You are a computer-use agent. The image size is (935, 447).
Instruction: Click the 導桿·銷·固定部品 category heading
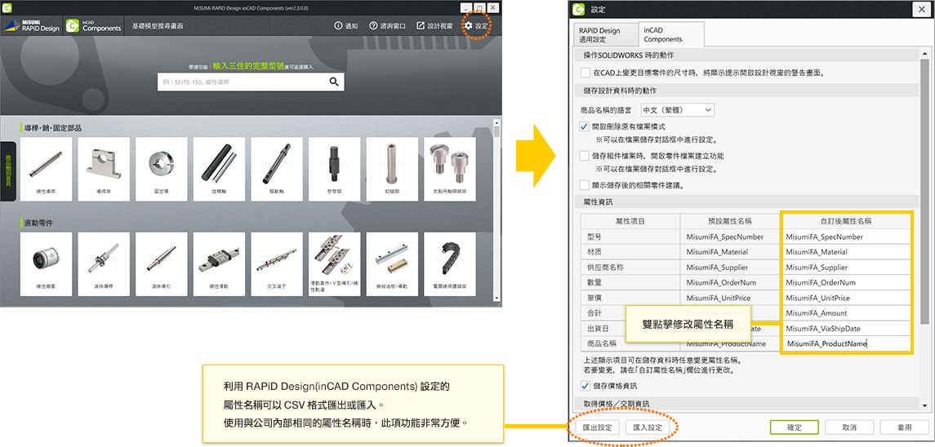[52, 127]
